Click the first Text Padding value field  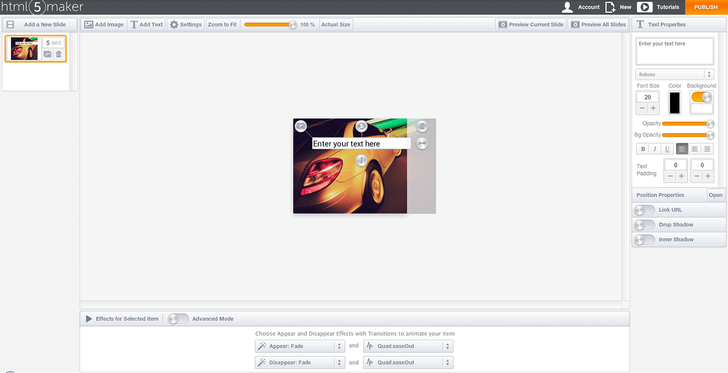tap(675, 165)
